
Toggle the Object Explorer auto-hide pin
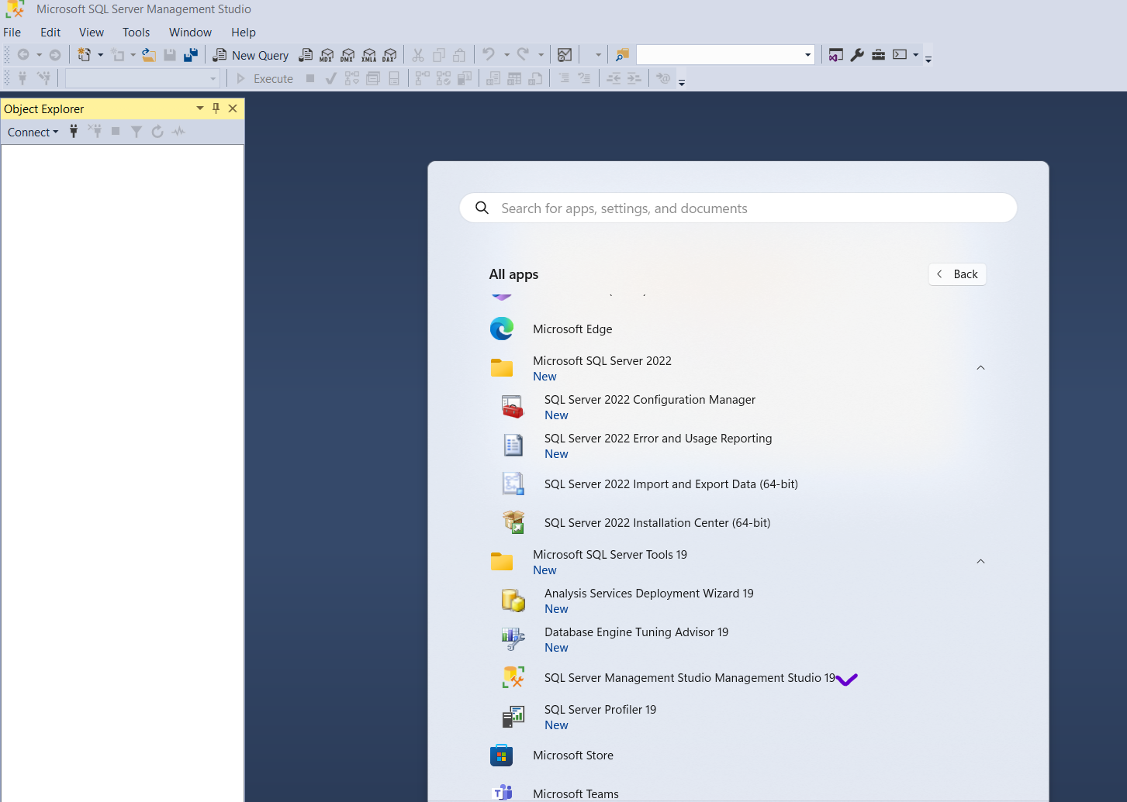pyautogui.click(x=216, y=108)
